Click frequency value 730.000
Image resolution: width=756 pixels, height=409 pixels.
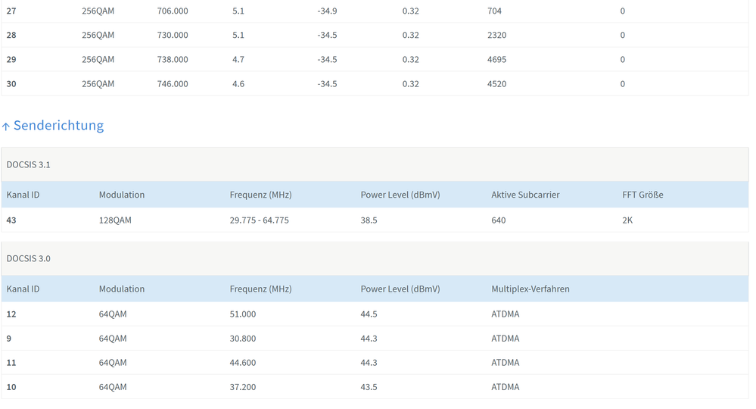pos(173,35)
